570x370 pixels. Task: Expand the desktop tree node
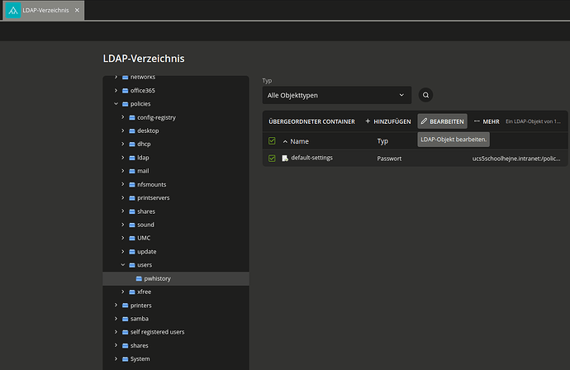click(x=123, y=130)
